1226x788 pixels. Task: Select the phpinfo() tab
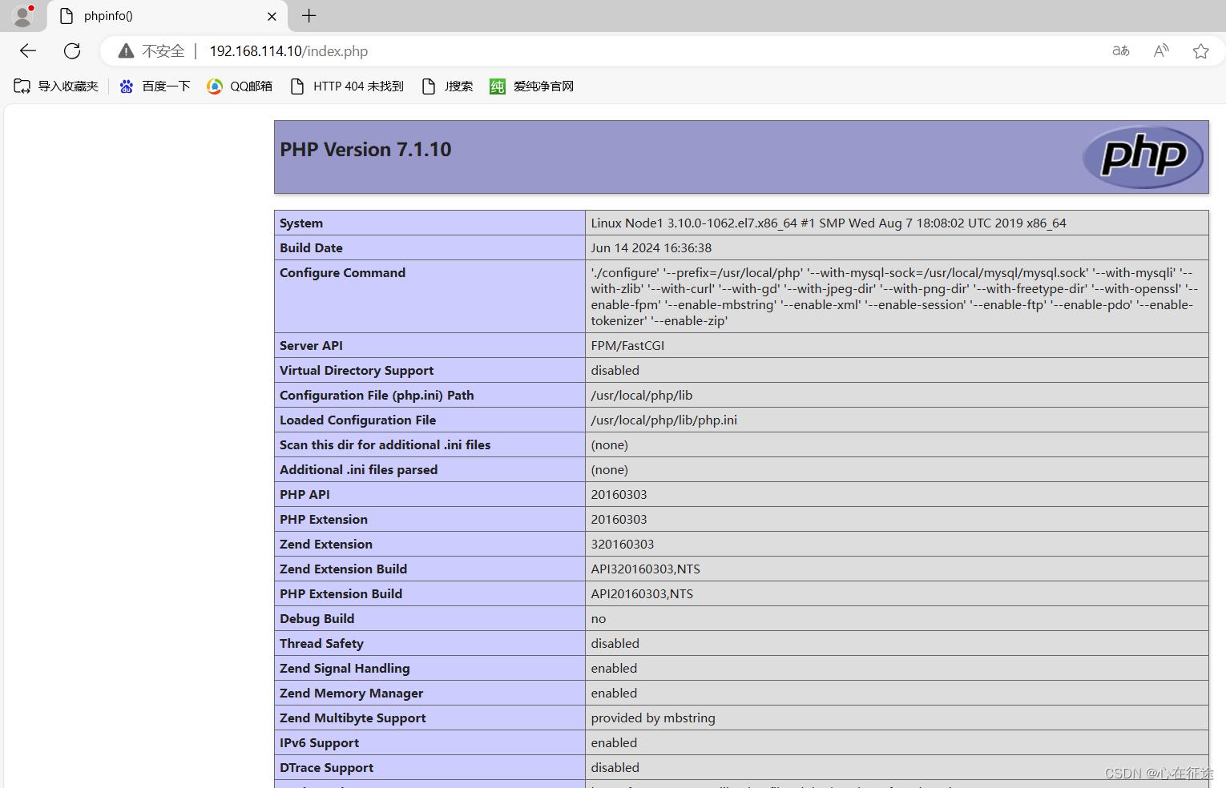168,16
